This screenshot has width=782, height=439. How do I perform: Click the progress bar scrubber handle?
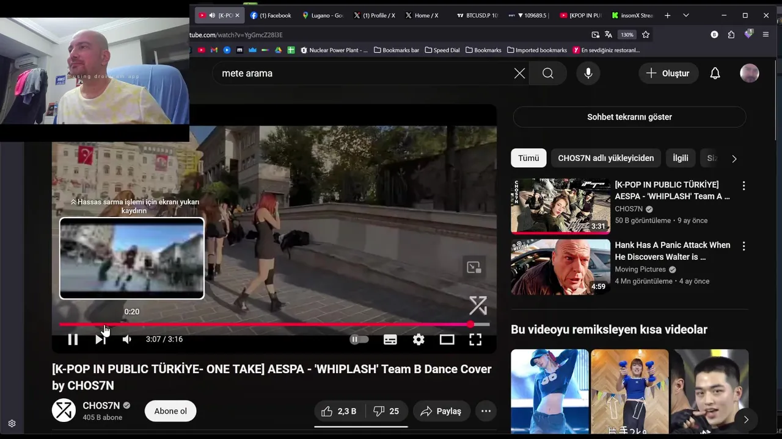(x=470, y=324)
